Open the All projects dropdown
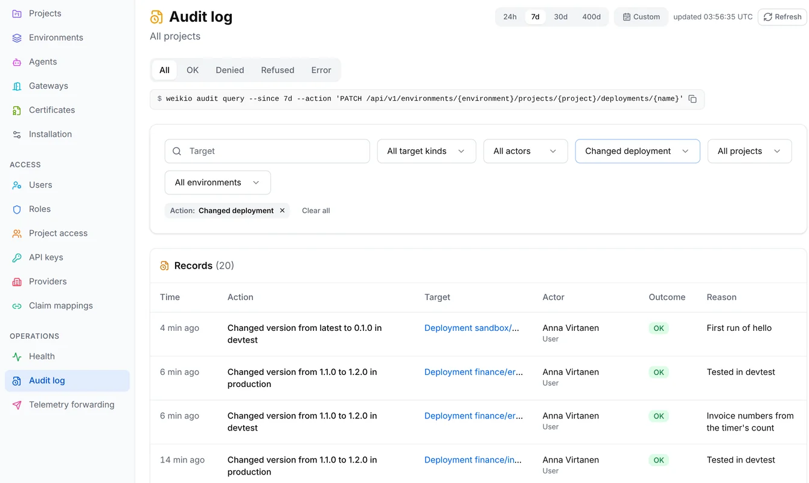This screenshot has height=483, width=809. click(x=749, y=151)
